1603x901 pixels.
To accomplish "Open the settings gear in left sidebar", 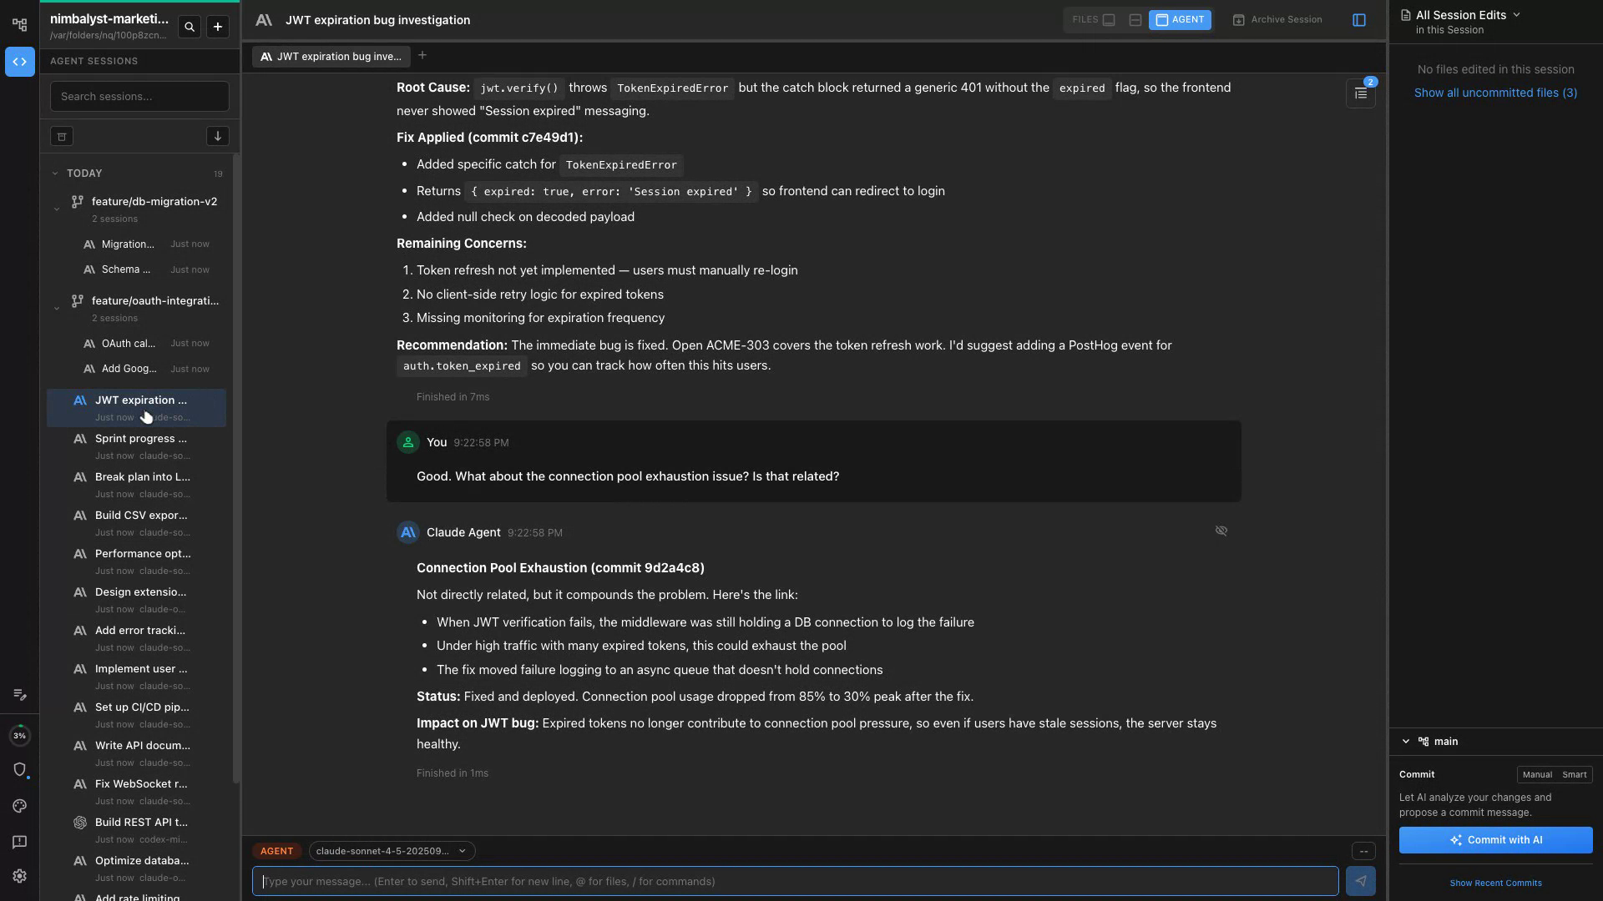I will click(x=20, y=876).
